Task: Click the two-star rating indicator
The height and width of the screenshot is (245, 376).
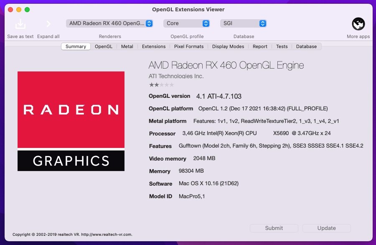Action: click(161, 85)
